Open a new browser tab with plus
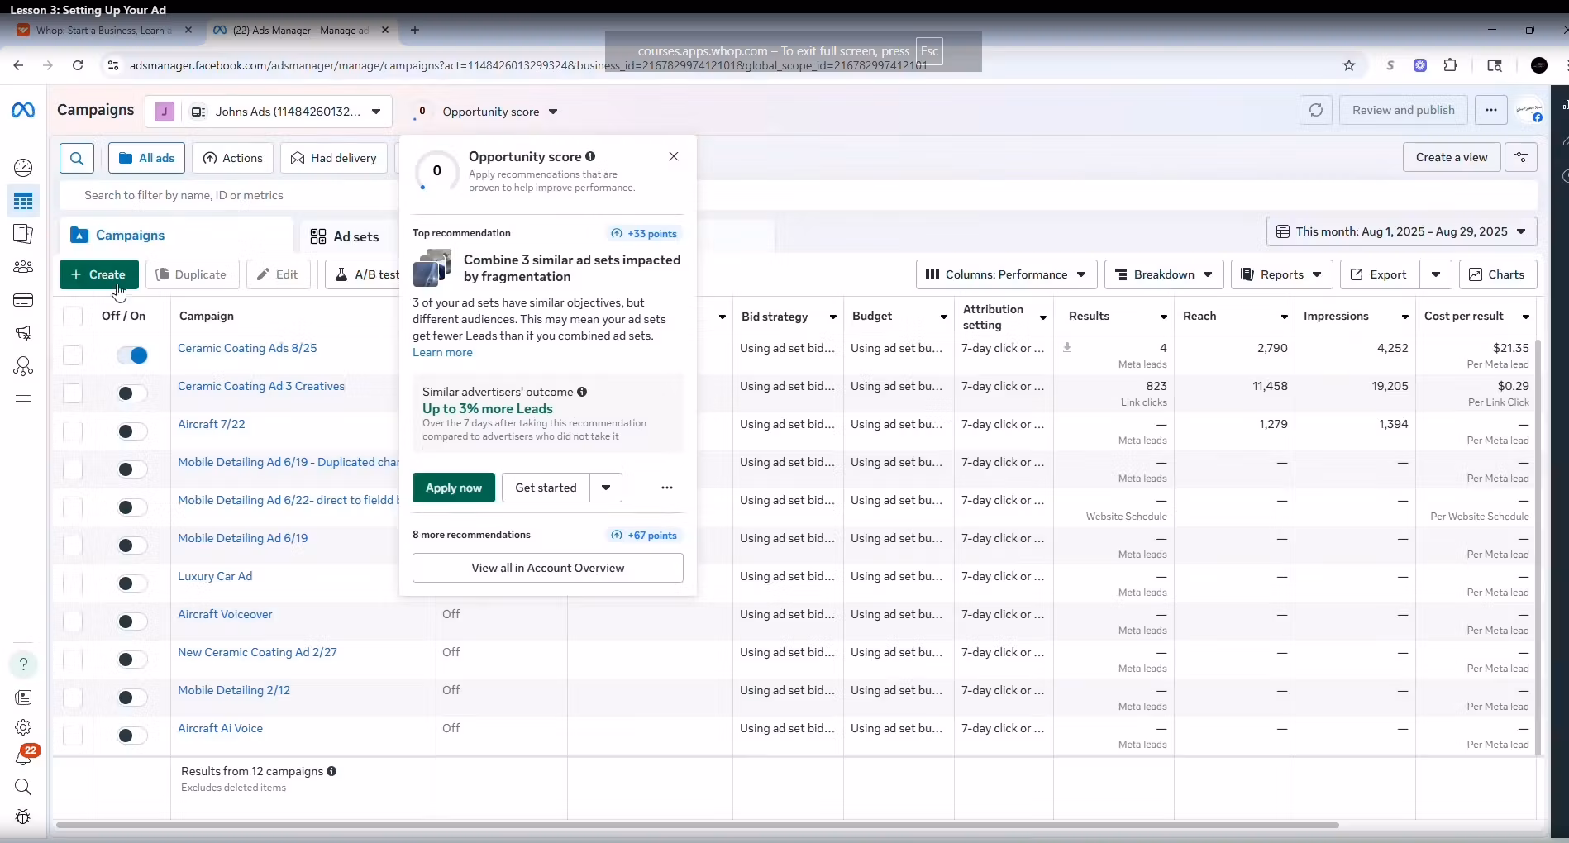 415,31
